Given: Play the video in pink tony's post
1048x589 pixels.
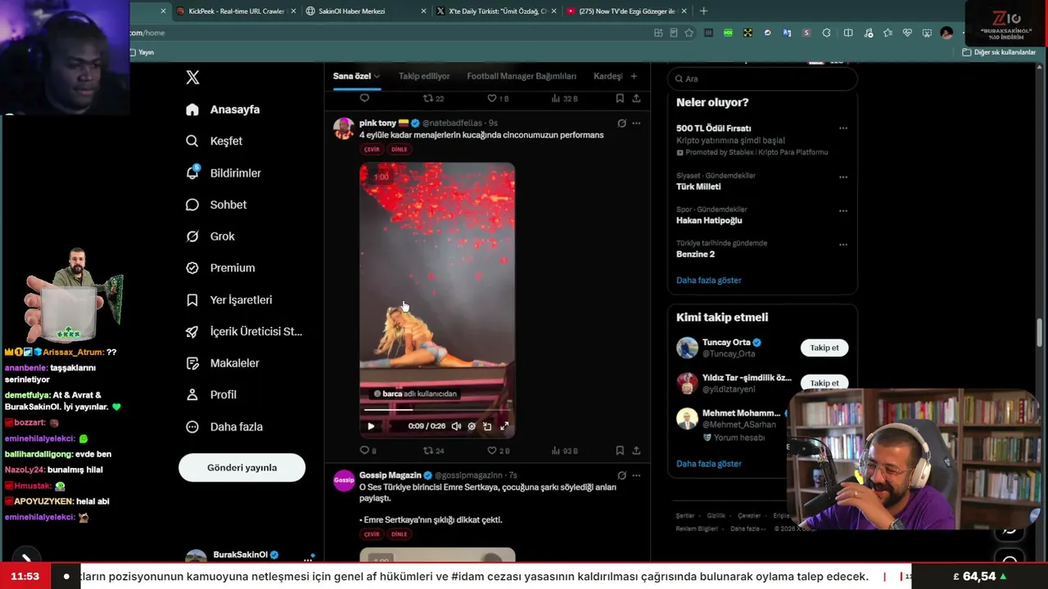Looking at the screenshot, I should (x=371, y=426).
